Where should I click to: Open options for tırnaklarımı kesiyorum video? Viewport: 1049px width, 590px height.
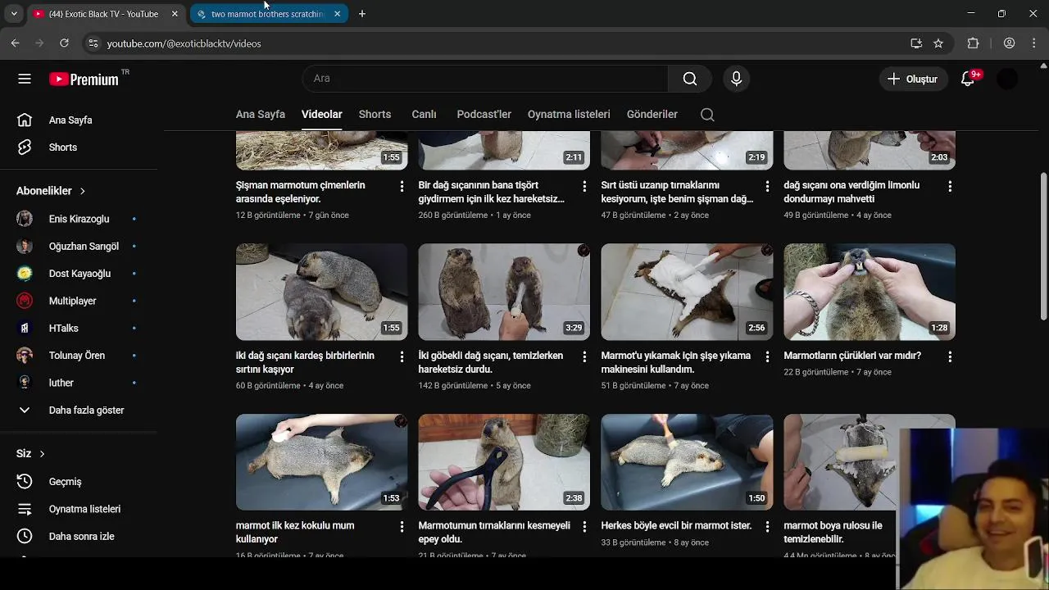[767, 187]
